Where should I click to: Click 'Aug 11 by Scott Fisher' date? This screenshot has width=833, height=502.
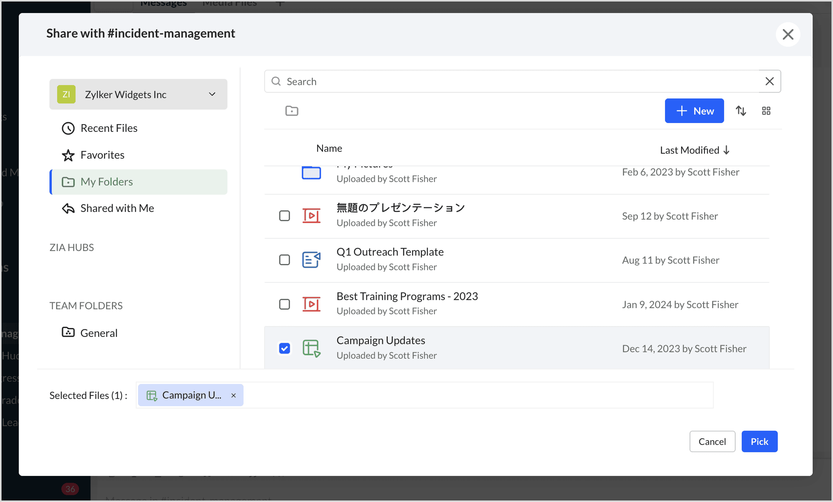pos(671,260)
